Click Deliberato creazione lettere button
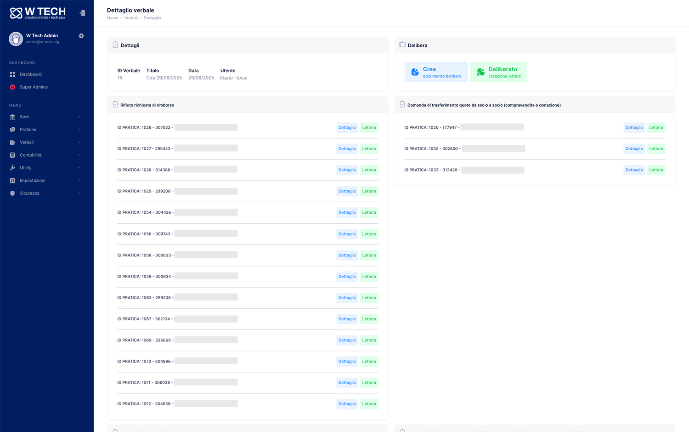This screenshot has width=689, height=432. click(x=498, y=72)
